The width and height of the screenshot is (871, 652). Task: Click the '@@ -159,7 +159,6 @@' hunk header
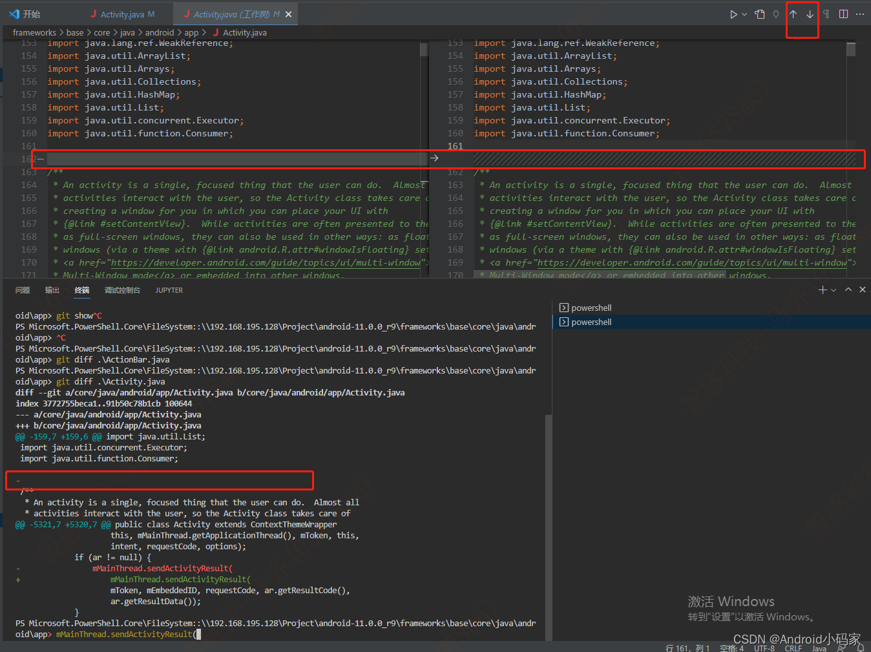pos(58,436)
